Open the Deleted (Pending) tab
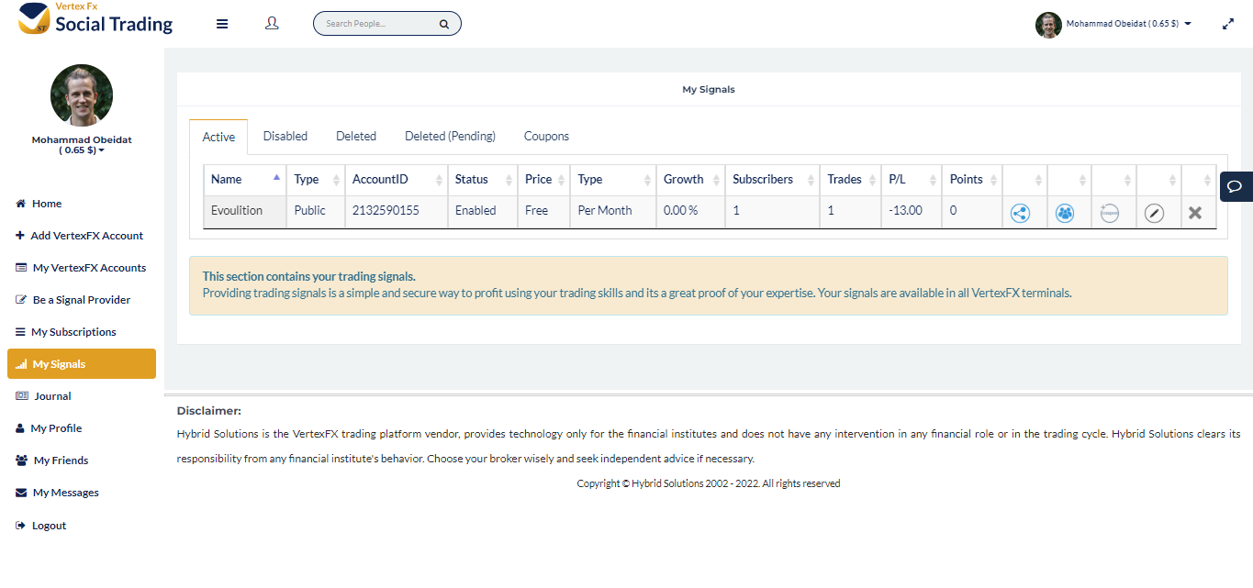The height and width of the screenshot is (588, 1253). tap(450, 136)
